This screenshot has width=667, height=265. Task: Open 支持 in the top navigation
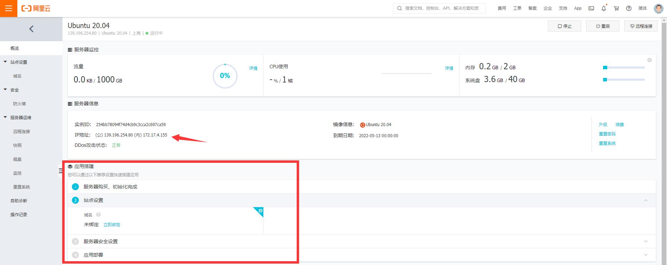coord(563,8)
